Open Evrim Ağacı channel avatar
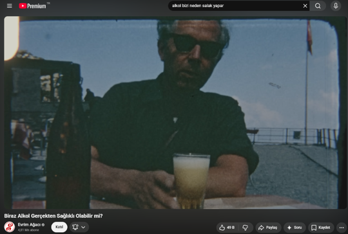The image size is (348, 234). click(9, 227)
